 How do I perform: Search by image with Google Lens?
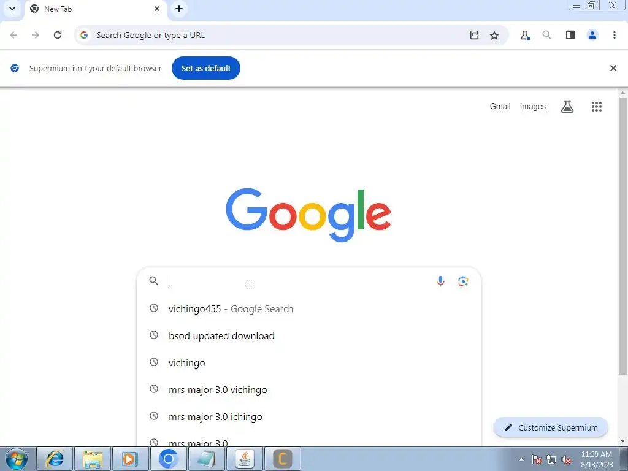pos(463,281)
